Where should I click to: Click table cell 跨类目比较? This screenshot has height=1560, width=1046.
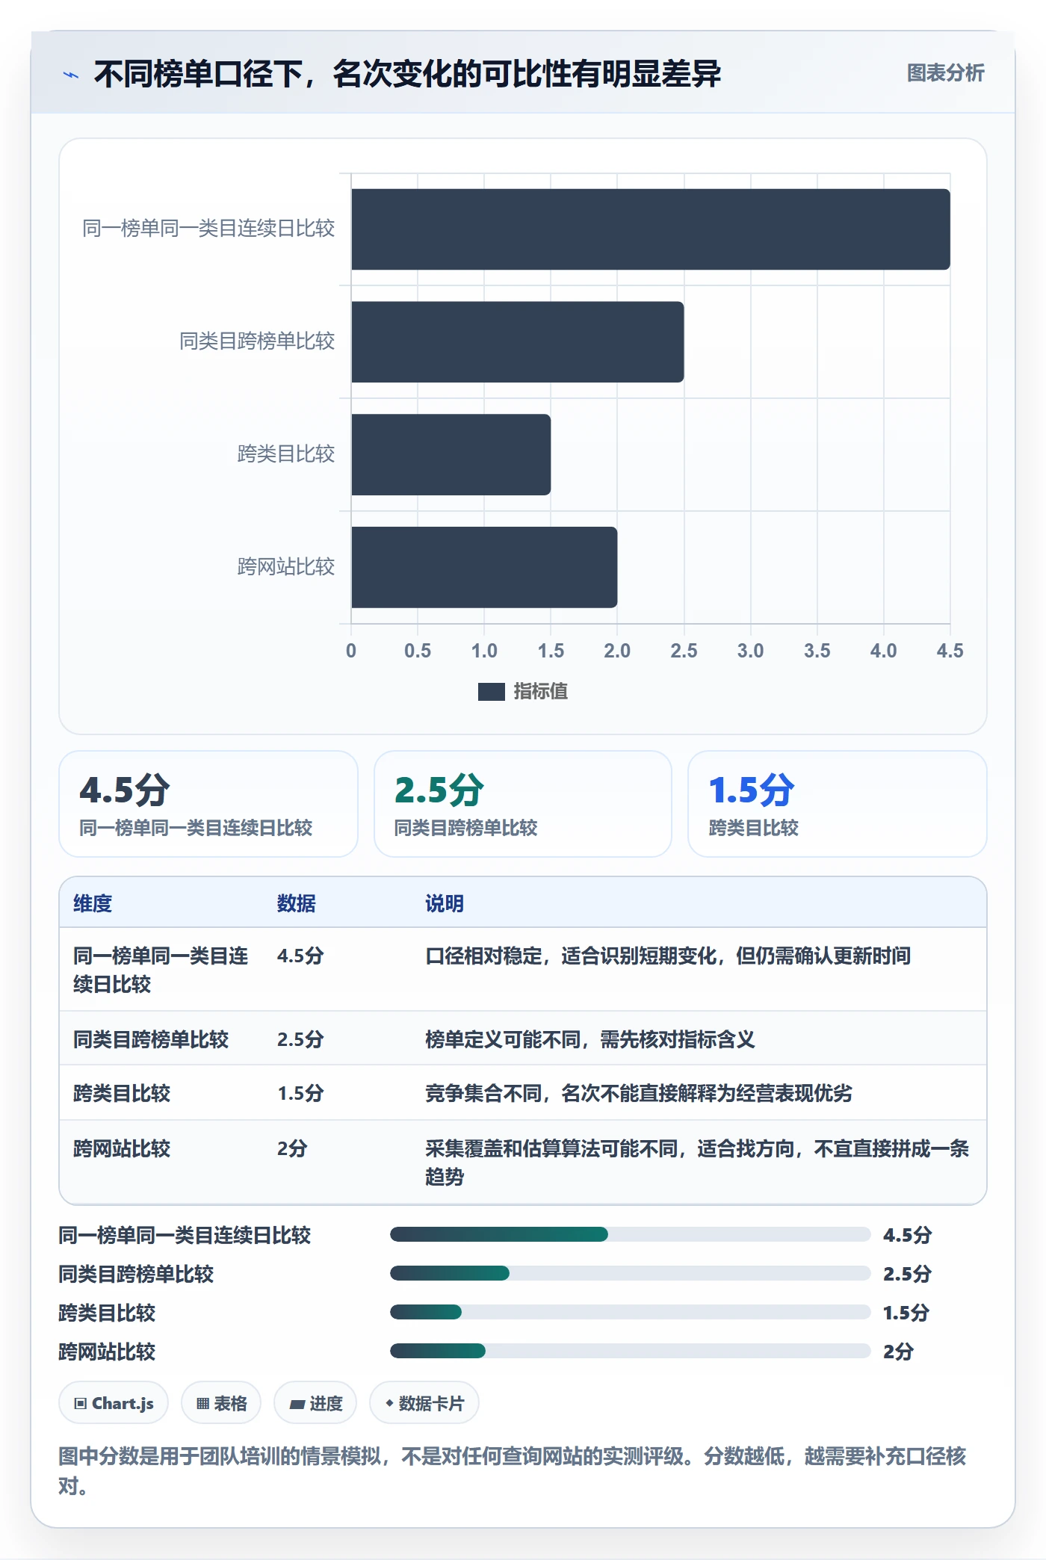click(122, 1094)
